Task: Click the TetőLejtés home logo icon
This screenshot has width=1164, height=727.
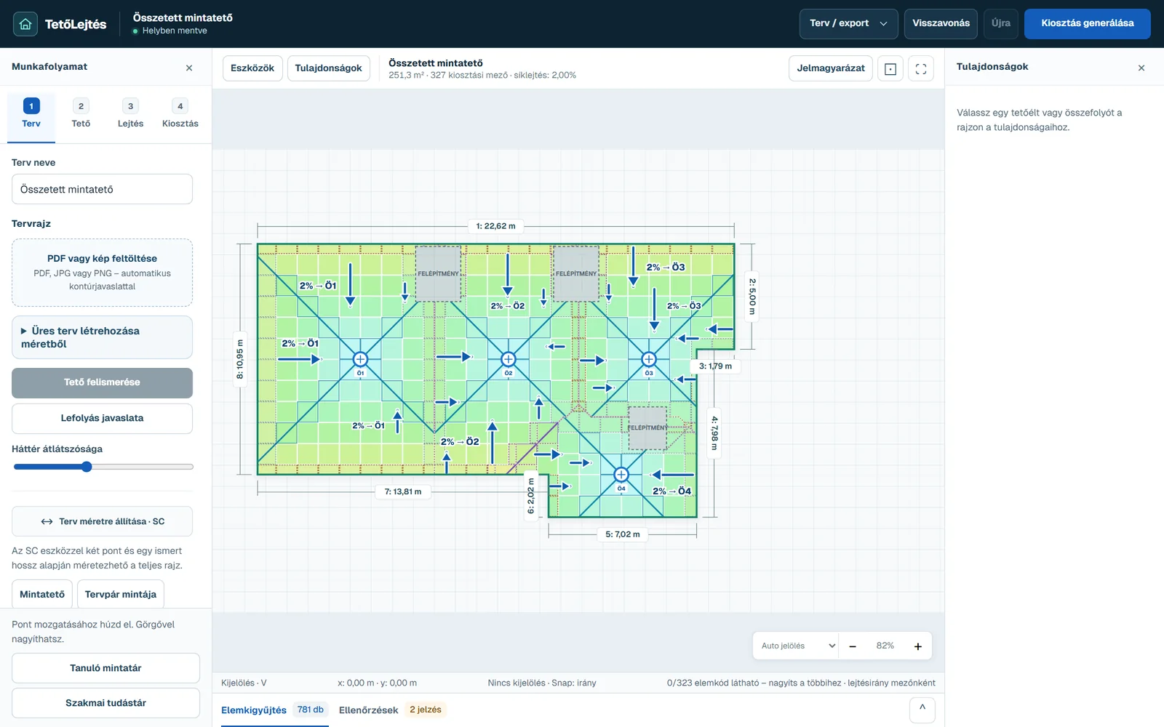Action: coord(25,24)
